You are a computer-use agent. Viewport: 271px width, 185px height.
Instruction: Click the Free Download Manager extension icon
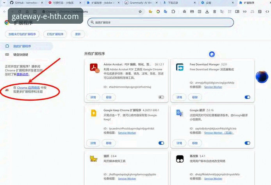coord(180,67)
